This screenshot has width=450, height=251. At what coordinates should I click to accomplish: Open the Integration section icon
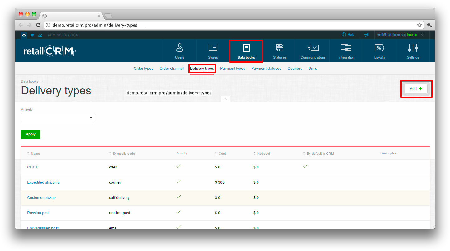[x=346, y=48]
